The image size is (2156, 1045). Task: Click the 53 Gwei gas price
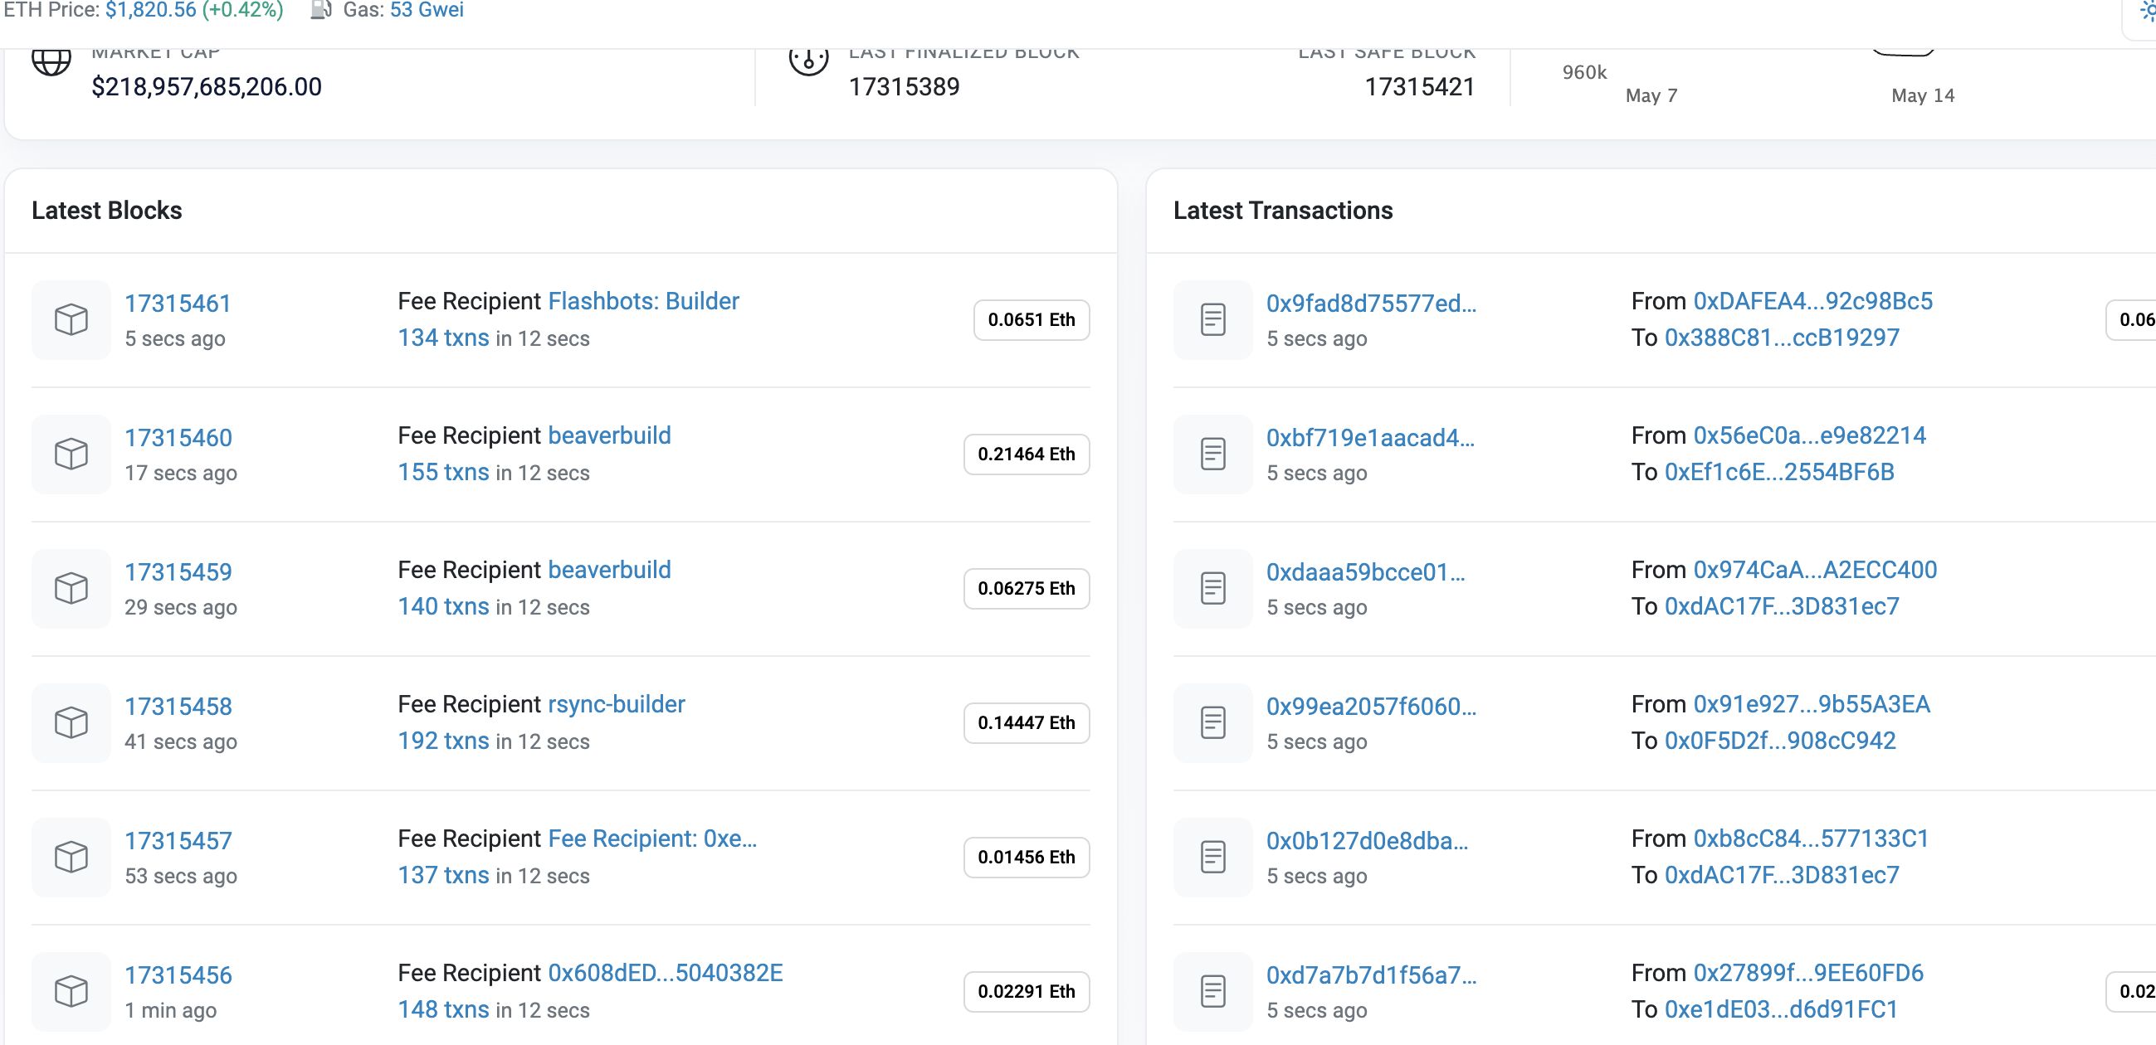427,10
